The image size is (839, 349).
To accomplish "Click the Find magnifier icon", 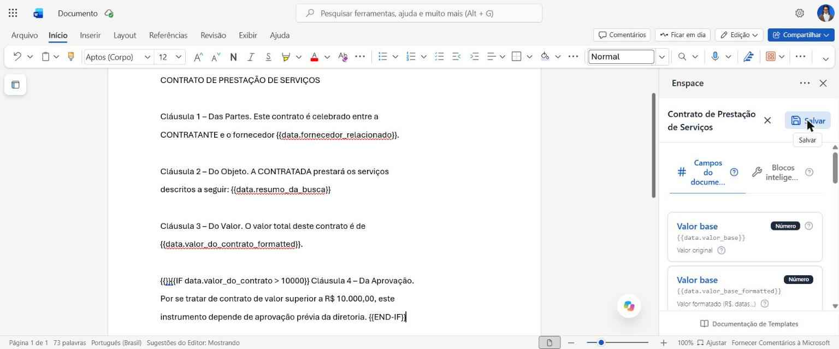I will [682, 56].
